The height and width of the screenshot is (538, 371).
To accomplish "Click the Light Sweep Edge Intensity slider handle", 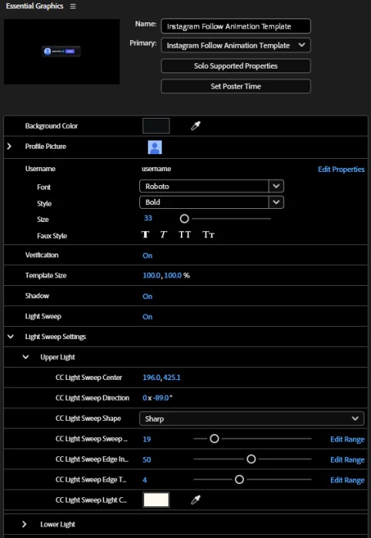I will pyautogui.click(x=251, y=459).
